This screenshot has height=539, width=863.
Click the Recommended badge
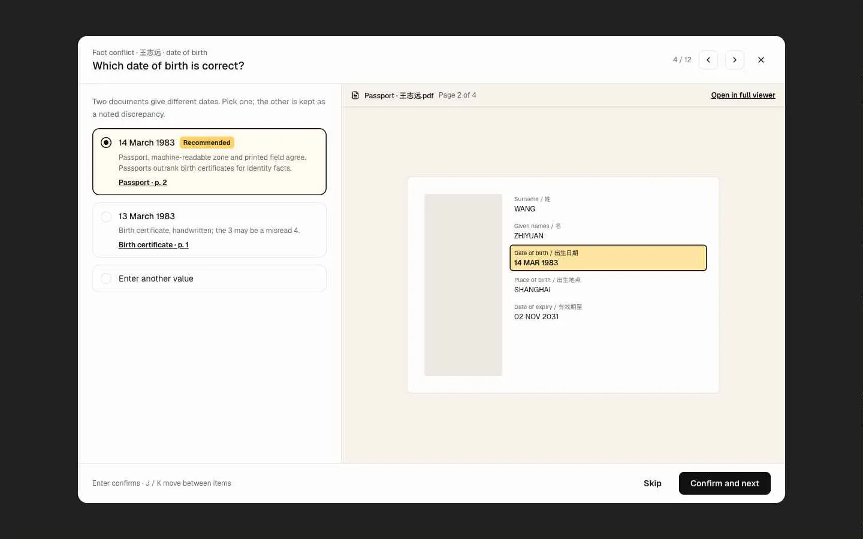click(x=207, y=143)
